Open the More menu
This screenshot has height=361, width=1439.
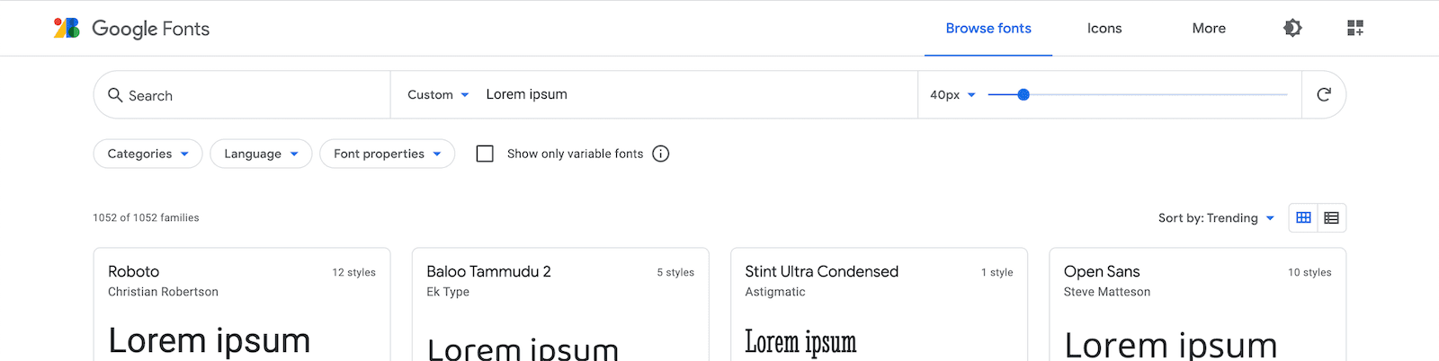pos(1209,29)
